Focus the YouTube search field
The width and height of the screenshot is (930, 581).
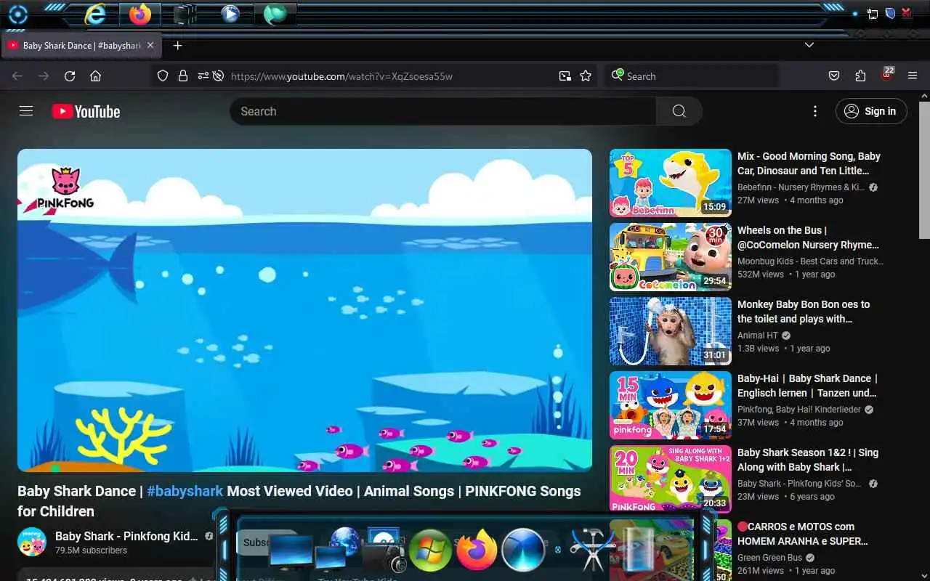point(443,111)
